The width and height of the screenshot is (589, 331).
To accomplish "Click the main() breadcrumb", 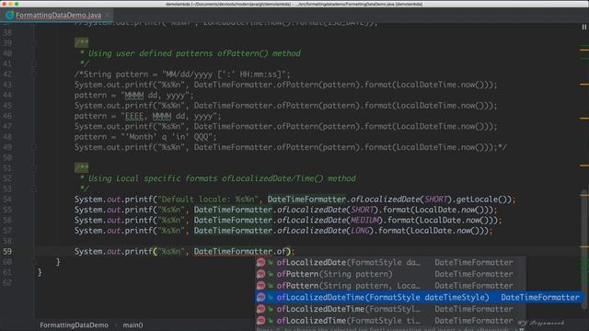I will (x=133, y=325).
